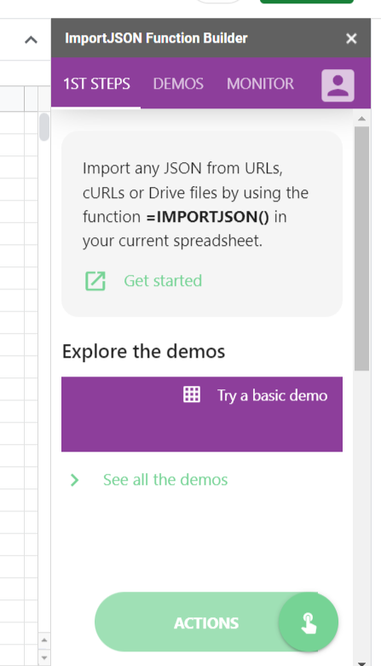Screen dimensions: 381x666
Task: Click the spreadsheet vertical scrollbar thumb
Action: [x=44, y=126]
